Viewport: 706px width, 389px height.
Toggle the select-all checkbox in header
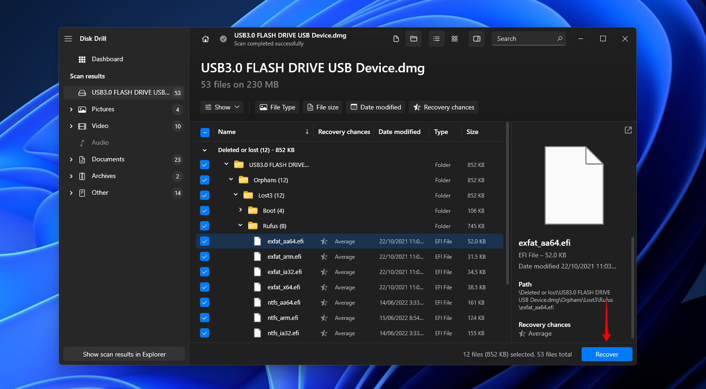tap(205, 132)
